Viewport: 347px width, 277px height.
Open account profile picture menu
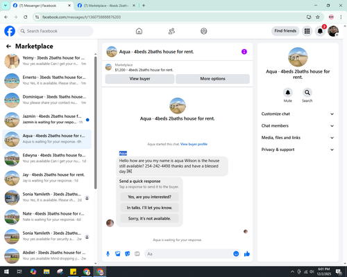tap(333, 31)
